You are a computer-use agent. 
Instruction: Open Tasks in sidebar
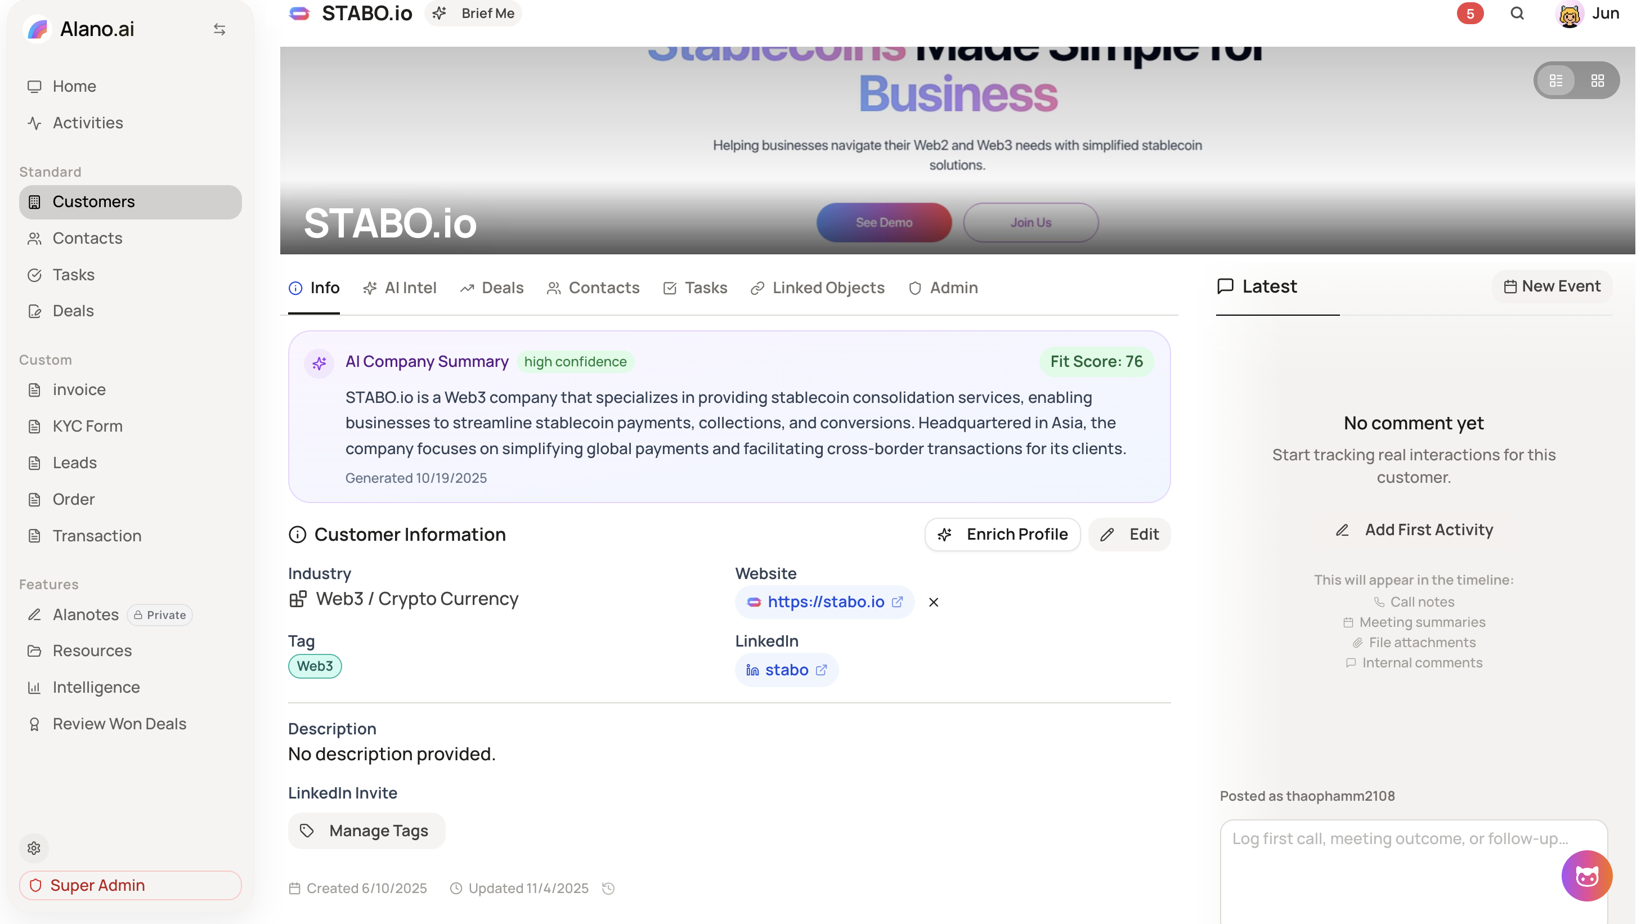(x=130, y=275)
